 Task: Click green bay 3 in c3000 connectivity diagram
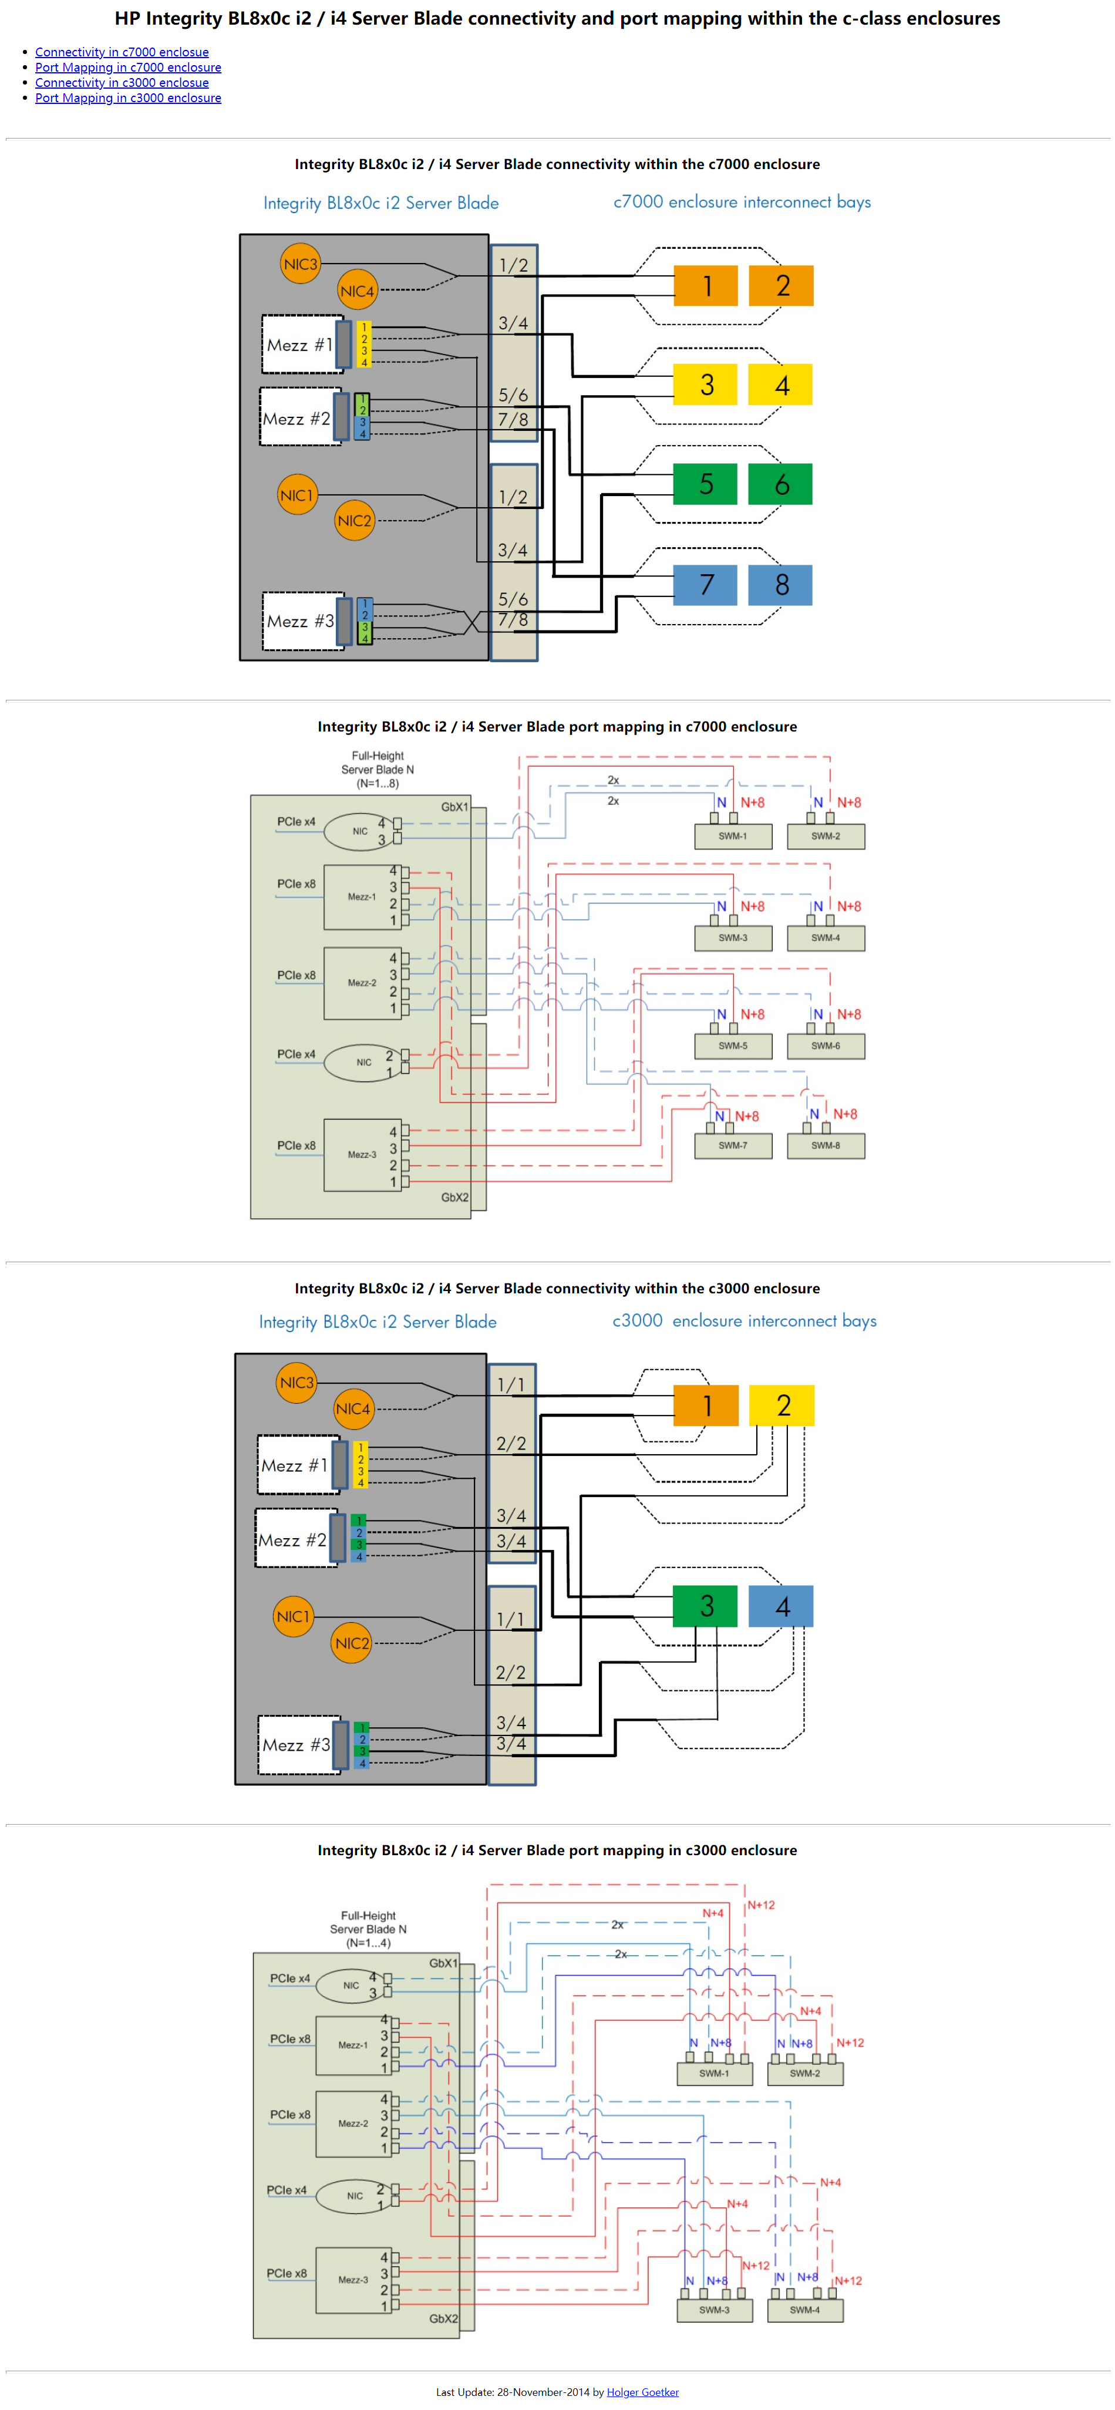[706, 1606]
